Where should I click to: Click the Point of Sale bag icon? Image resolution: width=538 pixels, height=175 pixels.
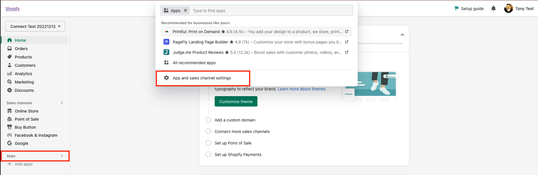pyautogui.click(x=10, y=119)
